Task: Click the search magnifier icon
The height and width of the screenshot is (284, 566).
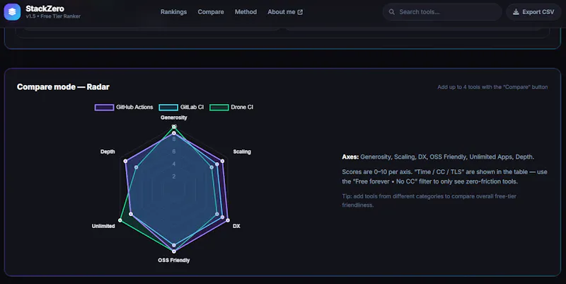Action: click(x=392, y=12)
